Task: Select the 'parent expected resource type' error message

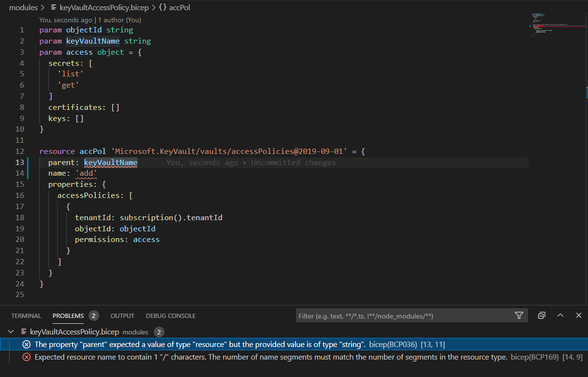Action: pyautogui.click(x=200, y=345)
